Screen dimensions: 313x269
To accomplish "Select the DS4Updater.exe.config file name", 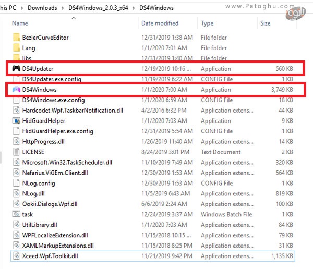I will [x=52, y=79].
